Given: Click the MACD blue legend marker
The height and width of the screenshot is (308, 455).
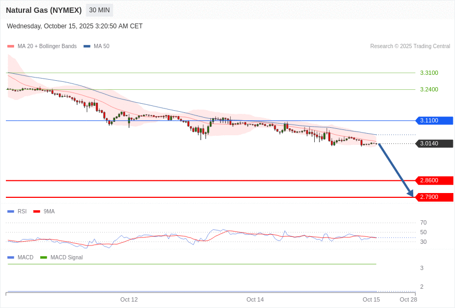Looking at the screenshot, I should coord(11,258).
